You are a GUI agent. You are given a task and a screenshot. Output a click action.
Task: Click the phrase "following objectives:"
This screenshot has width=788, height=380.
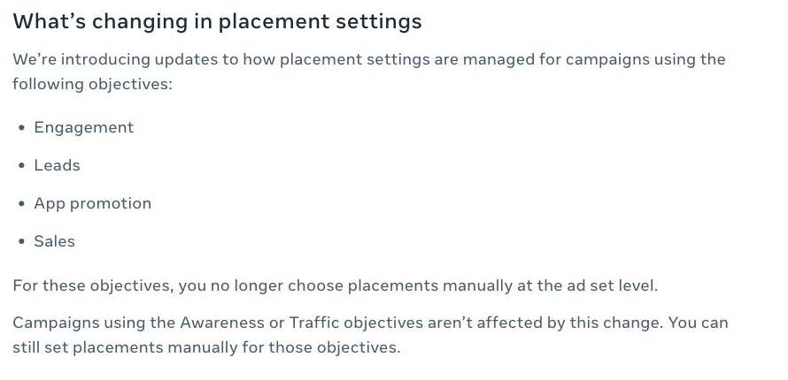pos(92,84)
